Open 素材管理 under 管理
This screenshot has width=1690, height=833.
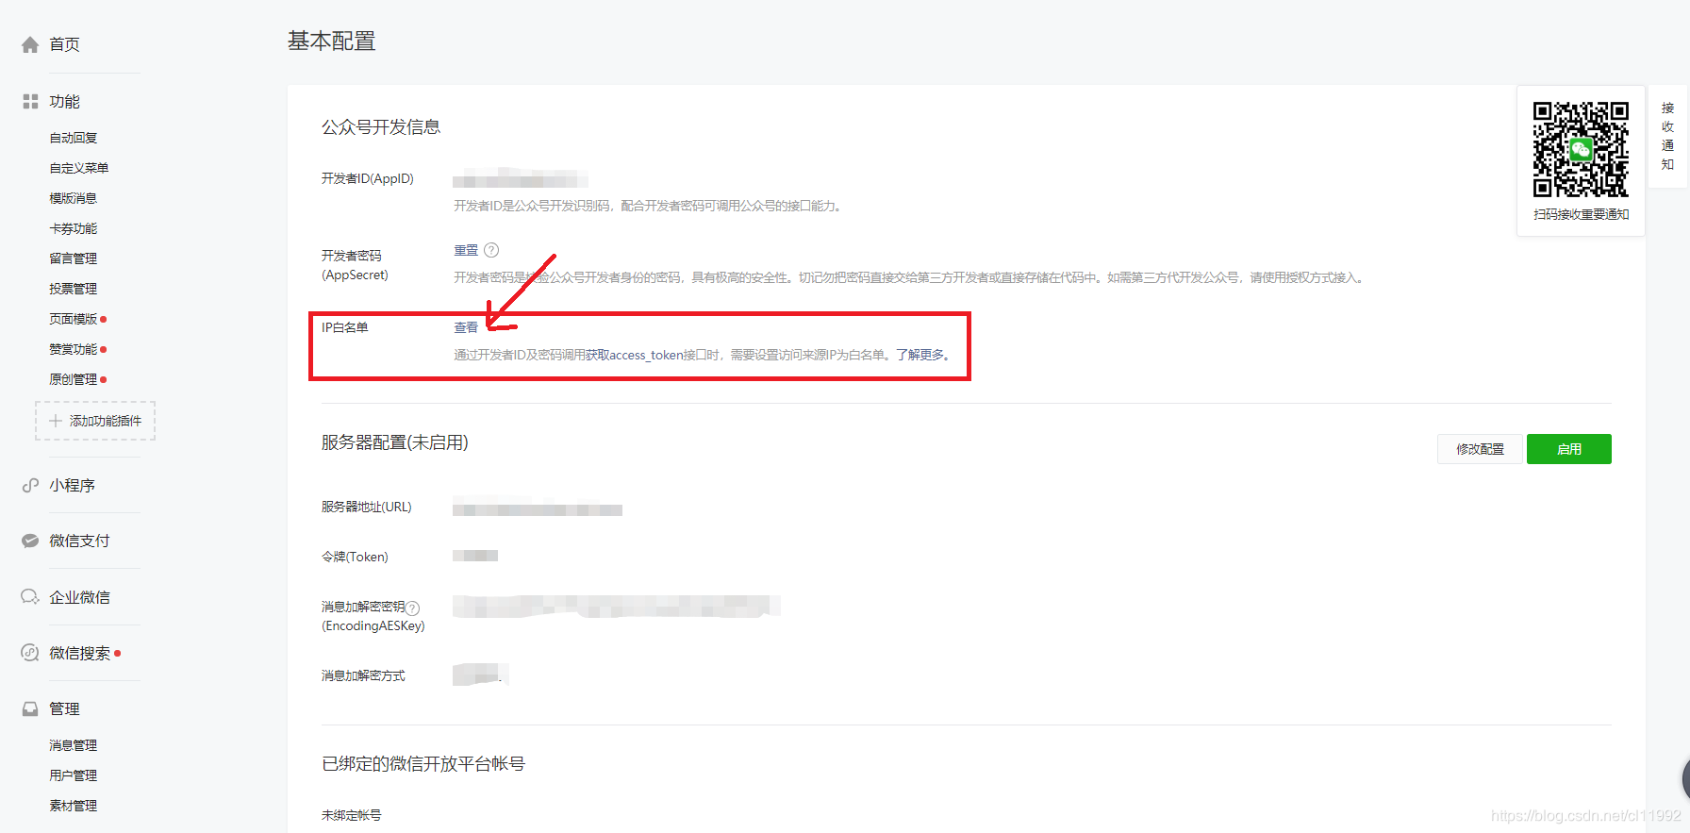[x=74, y=806]
